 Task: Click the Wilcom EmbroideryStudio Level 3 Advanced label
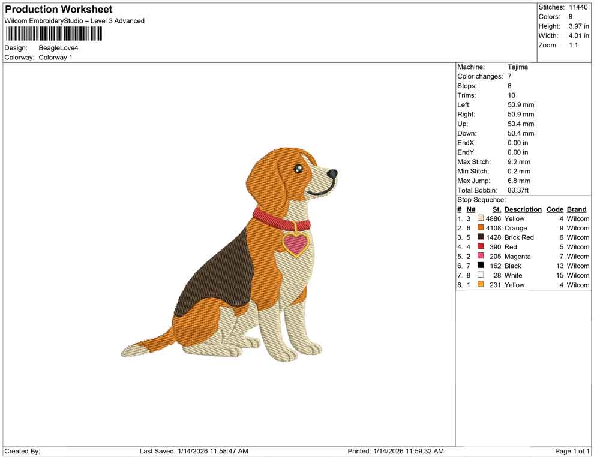coord(74,20)
